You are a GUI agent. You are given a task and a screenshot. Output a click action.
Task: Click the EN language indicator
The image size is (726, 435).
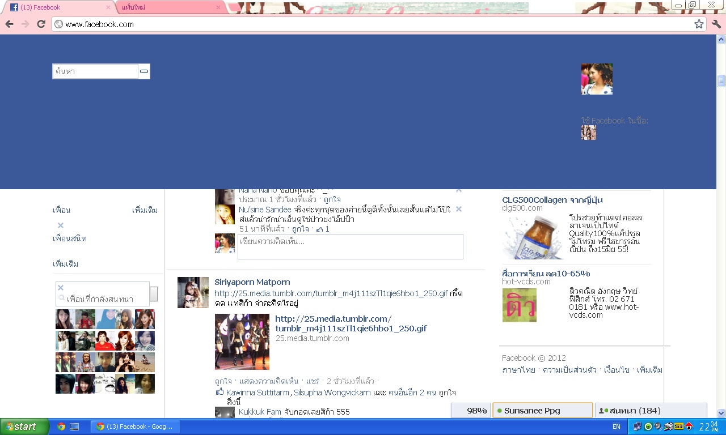[x=616, y=427]
